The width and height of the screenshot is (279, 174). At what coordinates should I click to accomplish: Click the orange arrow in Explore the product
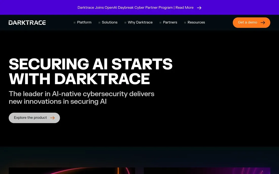(52, 118)
